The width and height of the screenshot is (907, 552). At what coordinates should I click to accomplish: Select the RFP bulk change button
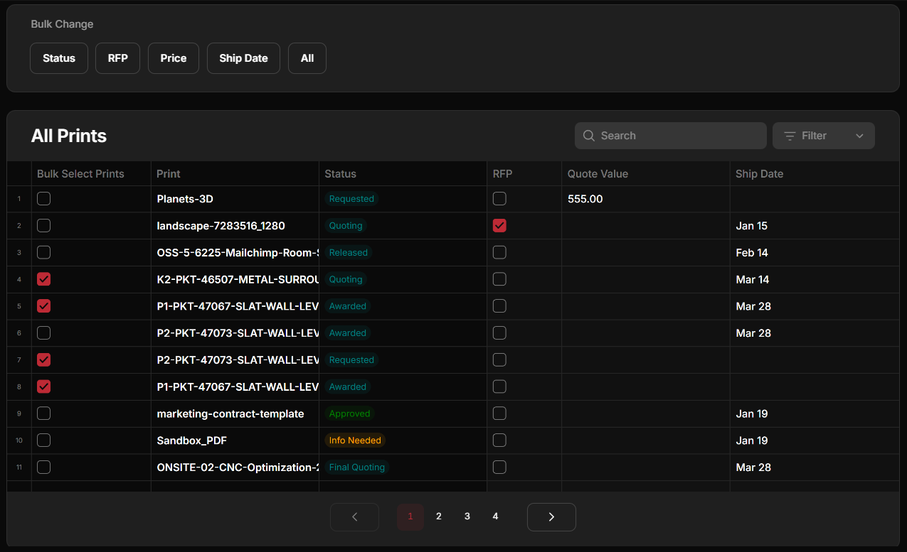pyautogui.click(x=117, y=58)
